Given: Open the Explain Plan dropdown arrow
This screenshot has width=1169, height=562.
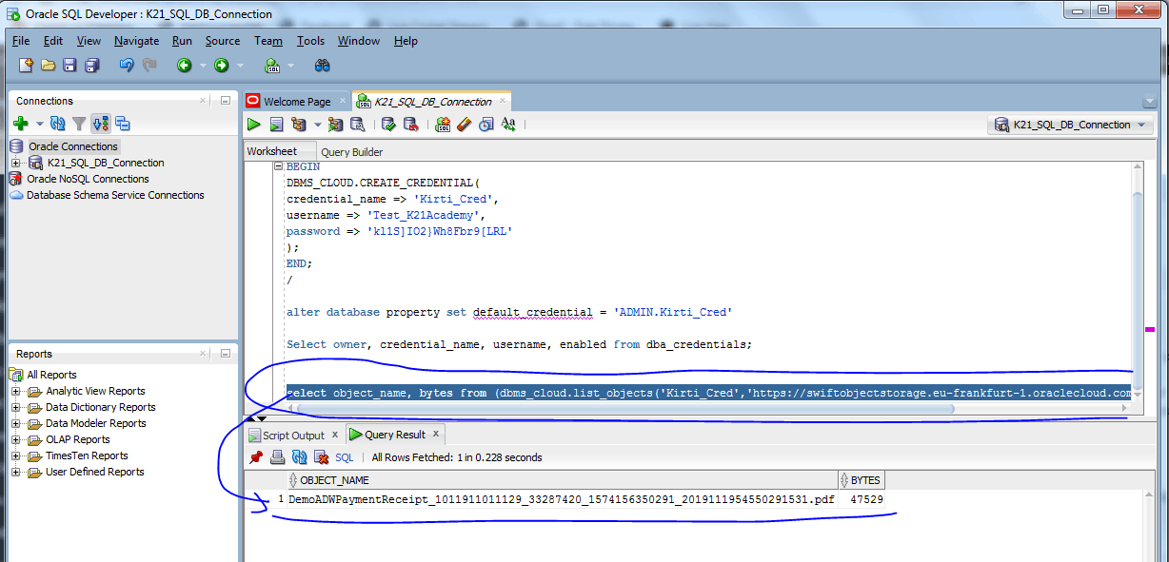Looking at the screenshot, I should tap(317, 125).
